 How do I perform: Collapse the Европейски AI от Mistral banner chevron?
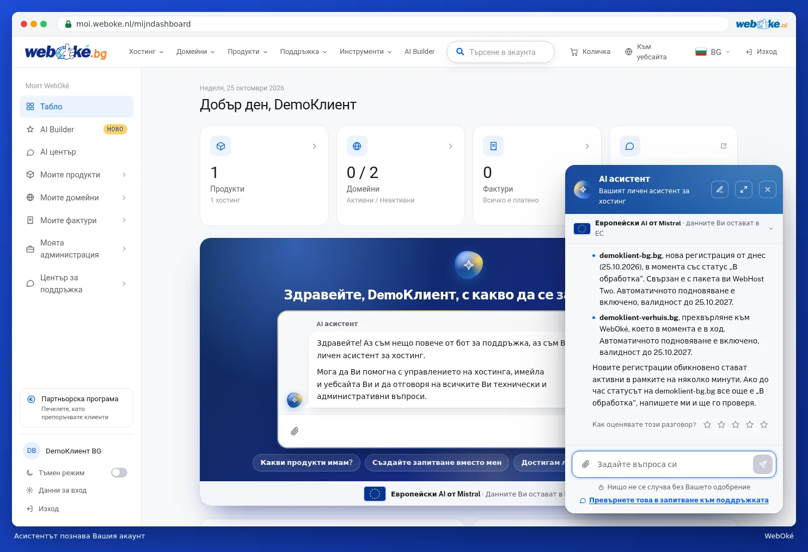click(771, 229)
